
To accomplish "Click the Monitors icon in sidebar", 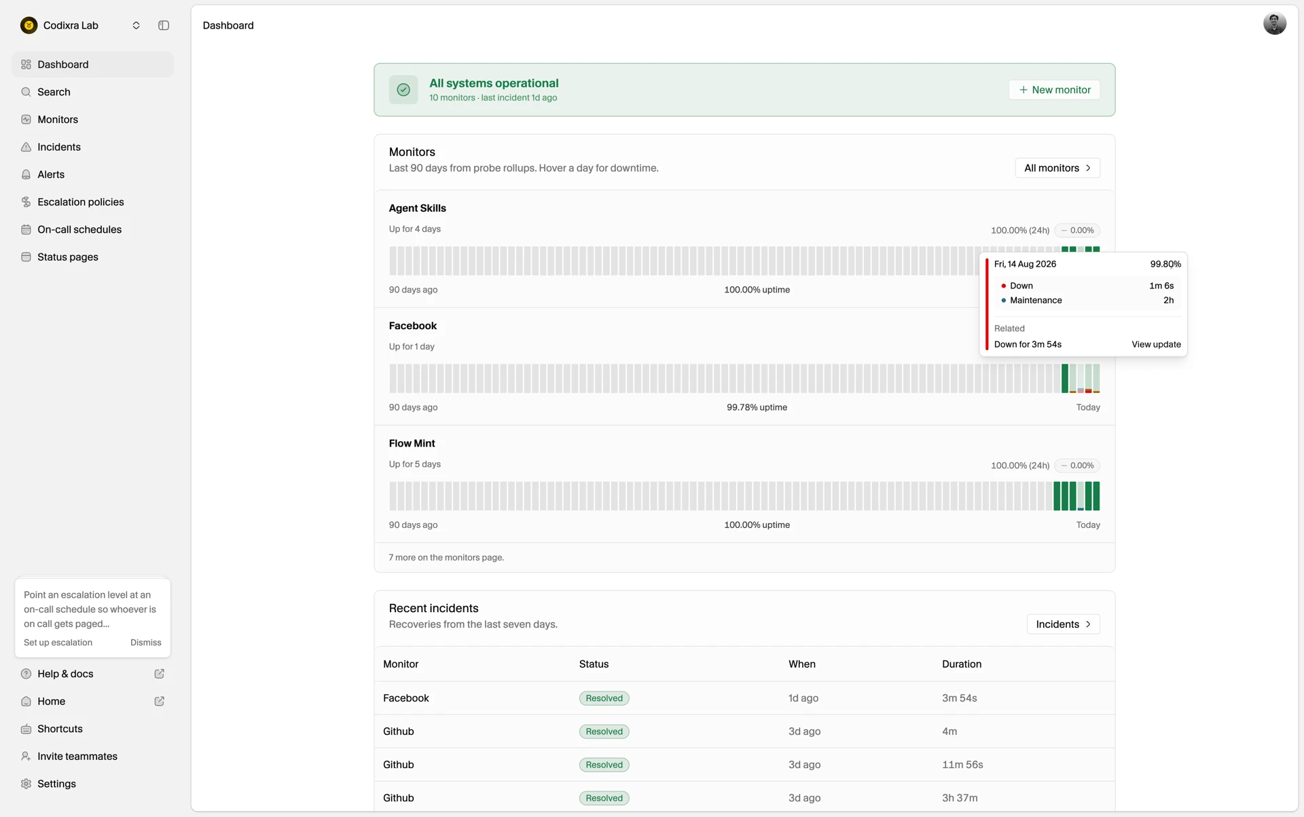I will click(26, 119).
